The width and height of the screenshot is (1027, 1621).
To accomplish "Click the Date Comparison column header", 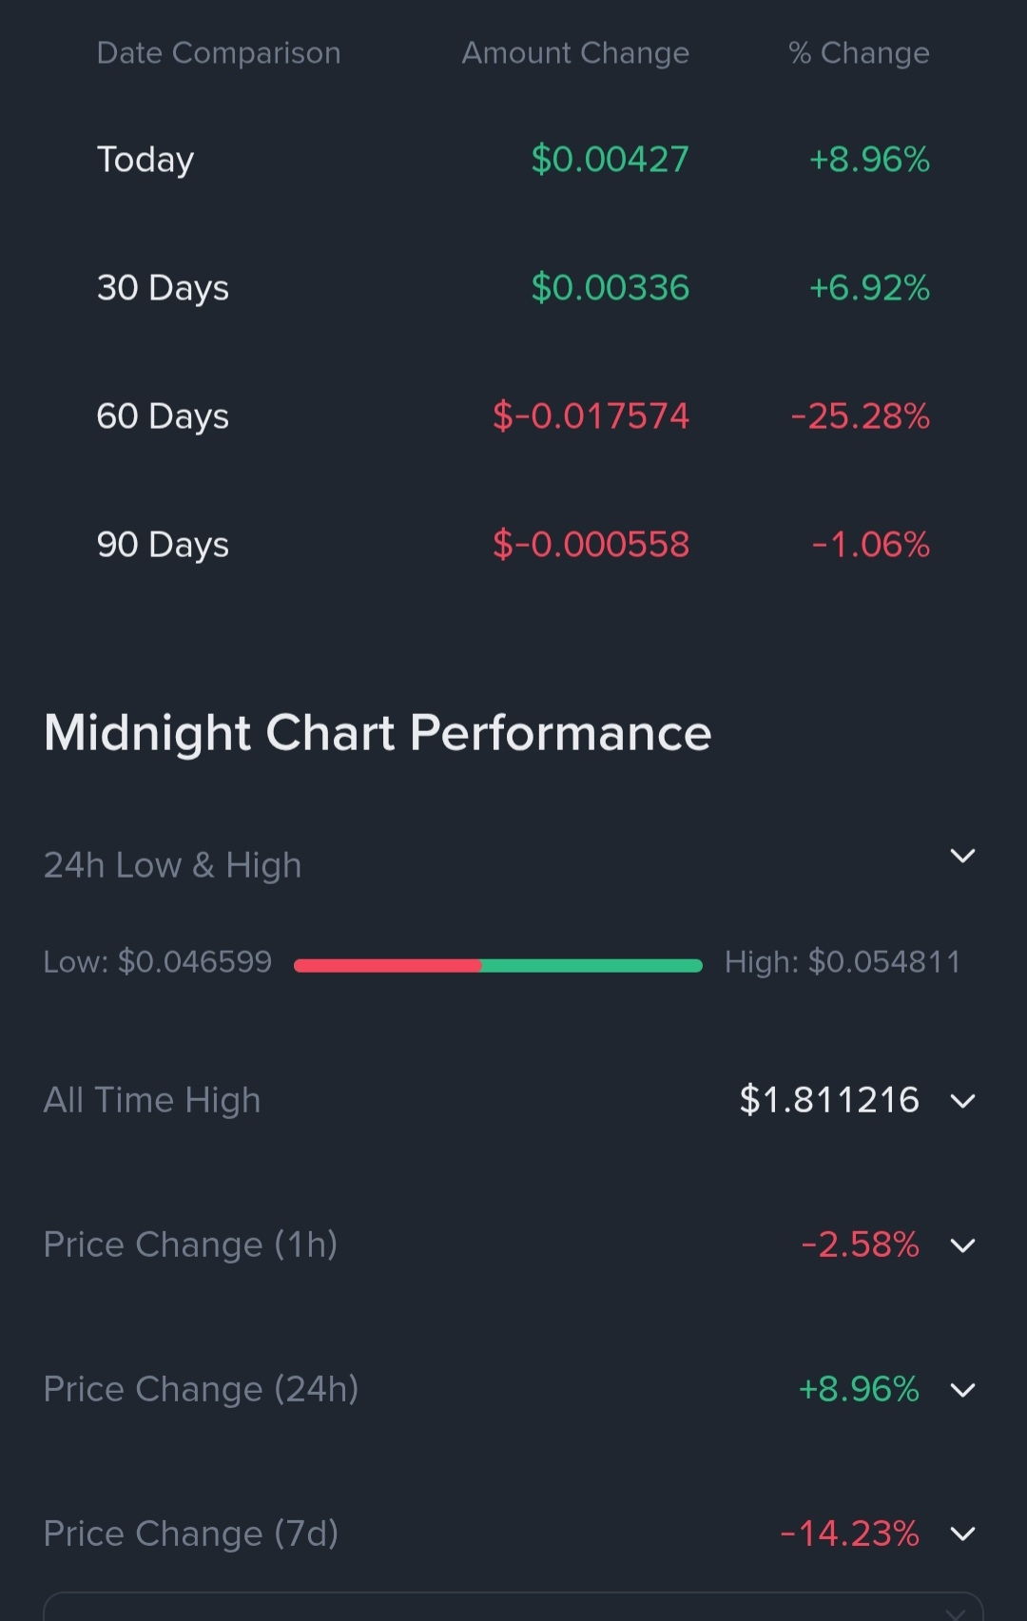I will 219,53.
